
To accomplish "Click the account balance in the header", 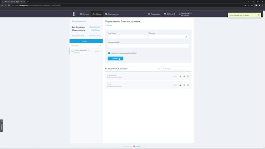I will click(169, 14).
